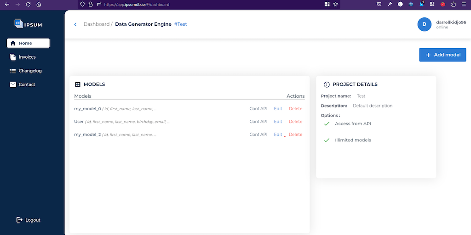Click the Contact envelope icon
The height and width of the screenshot is (235, 471).
[13, 84]
